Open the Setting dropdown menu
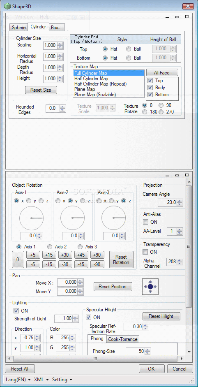198x387 pixels. click(x=62, y=379)
